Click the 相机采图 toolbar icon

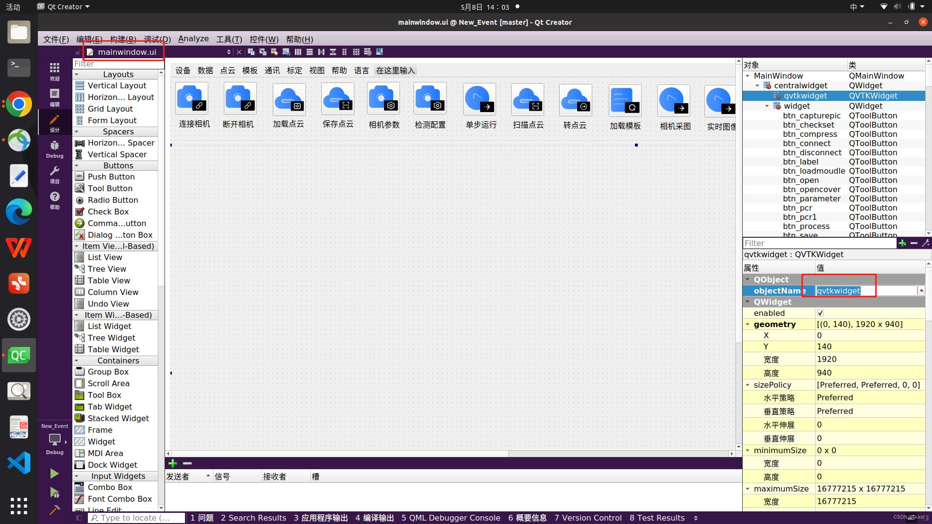coord(673,100)
